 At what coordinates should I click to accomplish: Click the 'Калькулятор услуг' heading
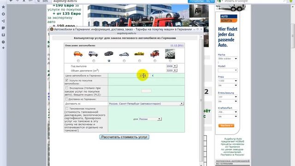[125, 38]
